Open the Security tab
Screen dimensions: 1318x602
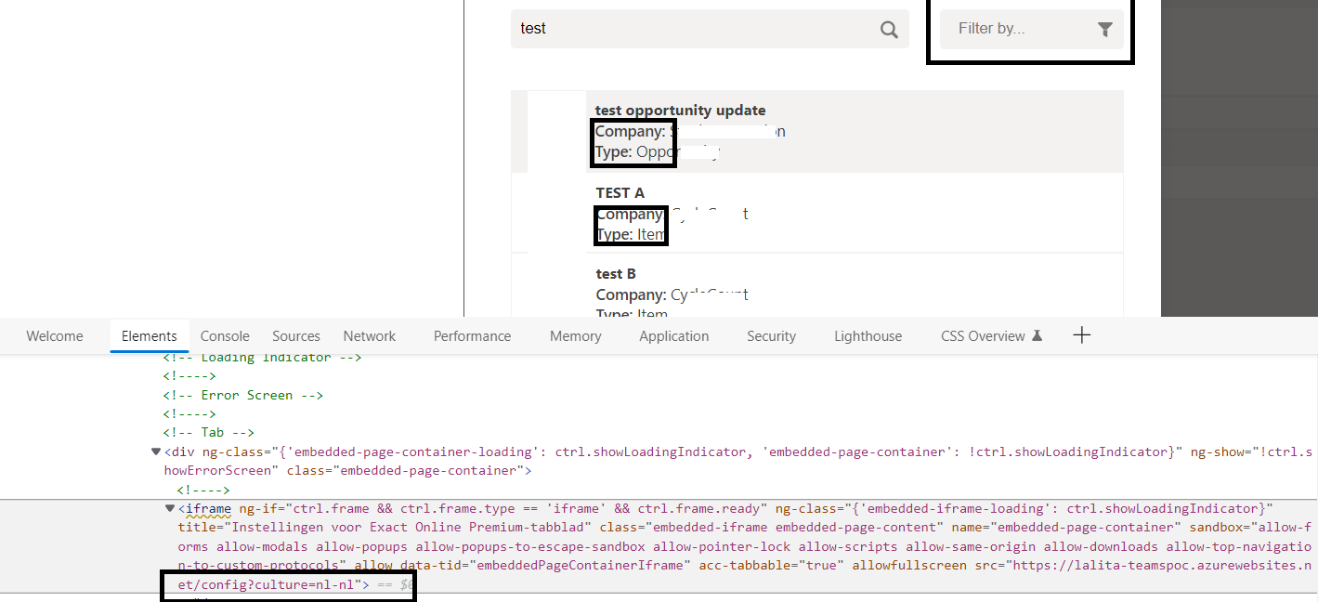click(771, 336)
